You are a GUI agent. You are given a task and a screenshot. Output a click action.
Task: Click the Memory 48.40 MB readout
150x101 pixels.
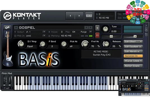coord(66,36)
